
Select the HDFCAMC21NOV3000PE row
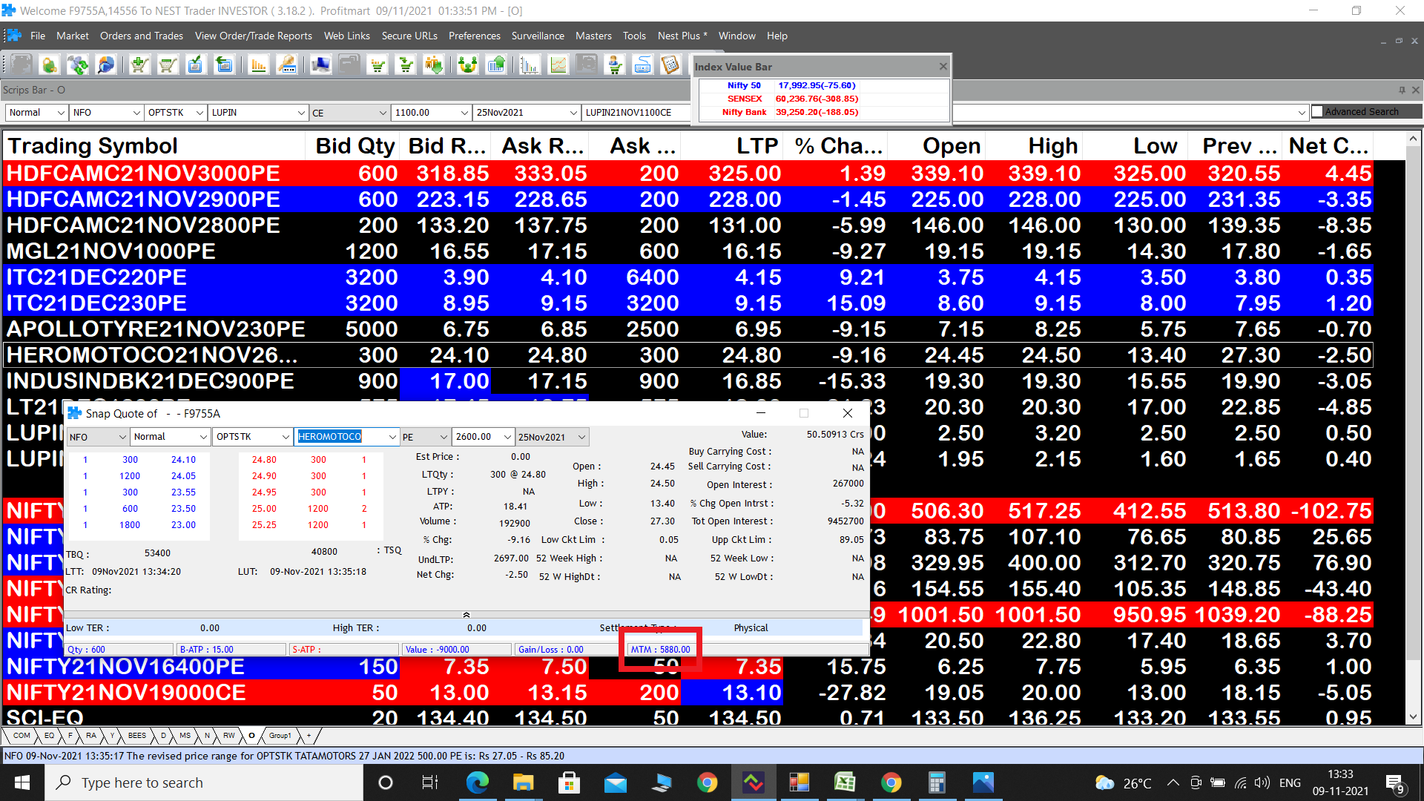coord(688,174)
